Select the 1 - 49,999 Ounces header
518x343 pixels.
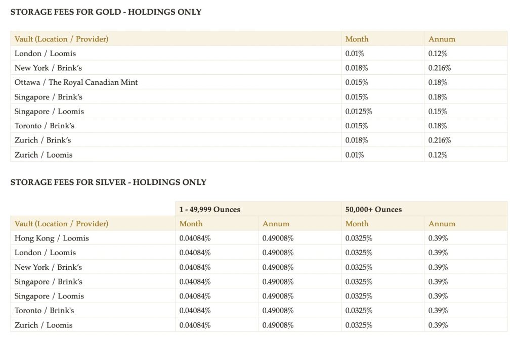[x=210, y=209]
